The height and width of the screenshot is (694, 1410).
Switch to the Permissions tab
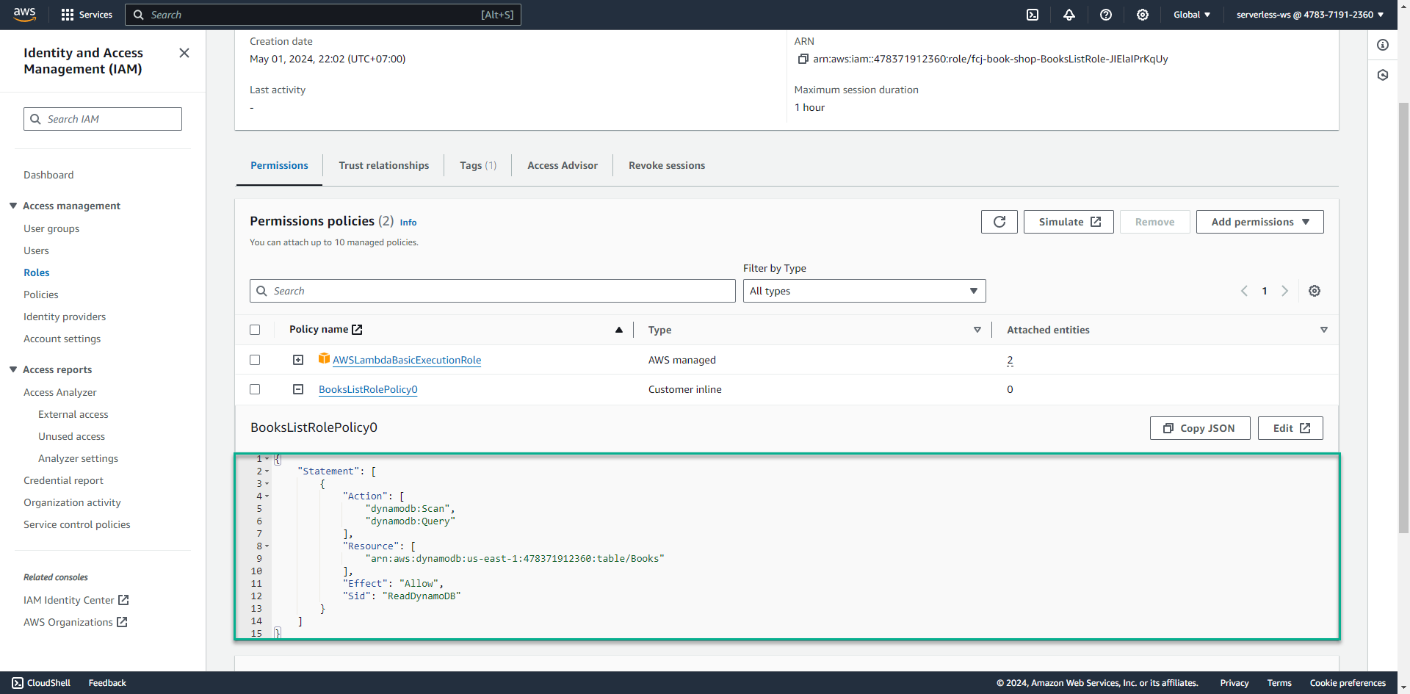279,165
